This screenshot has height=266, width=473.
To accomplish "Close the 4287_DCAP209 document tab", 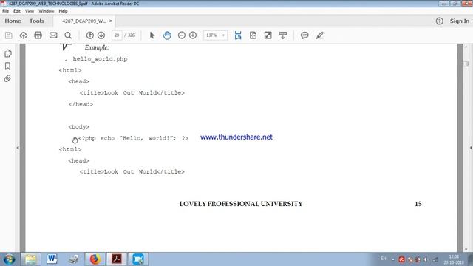I will tap(111, 21).
